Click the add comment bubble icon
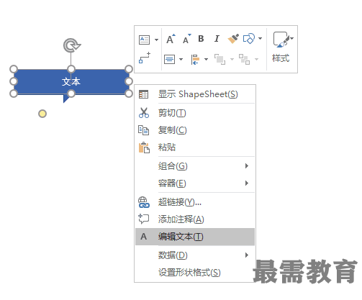This screenshot has height=300, width=362. [143, 219]
